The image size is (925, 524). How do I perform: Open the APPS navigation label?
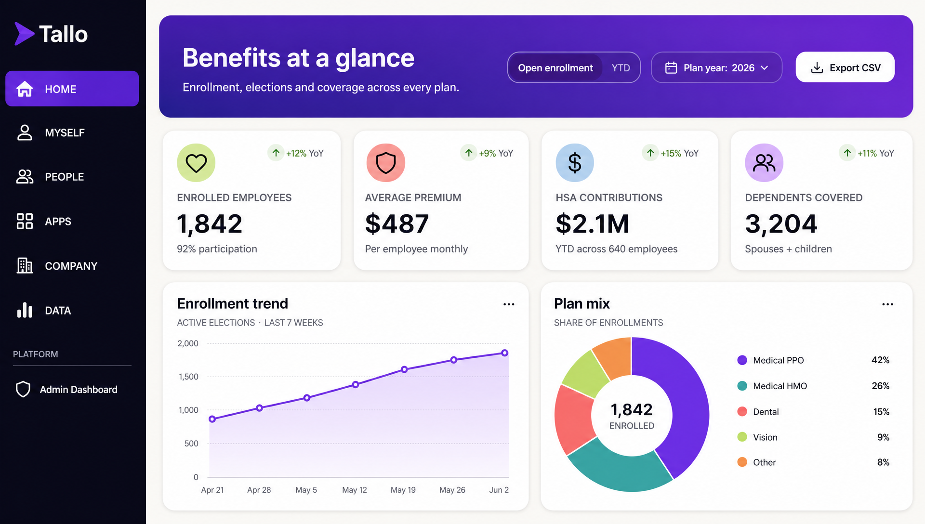pyautogui.click(x=58, y=222)
